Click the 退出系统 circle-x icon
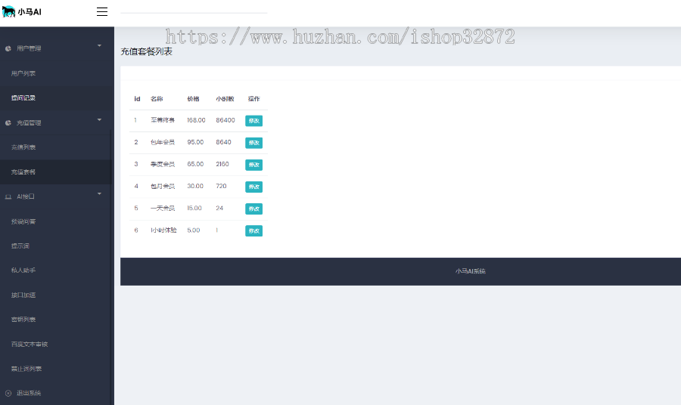The height and width of the screenshot is (405, 681). [x=8, y=394]
